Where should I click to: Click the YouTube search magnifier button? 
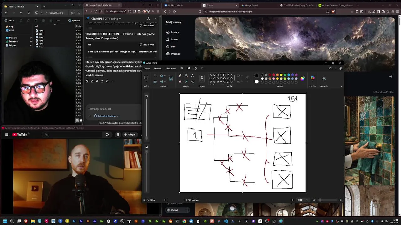(107, 135)
